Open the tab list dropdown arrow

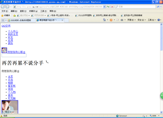tap(6, 20)
